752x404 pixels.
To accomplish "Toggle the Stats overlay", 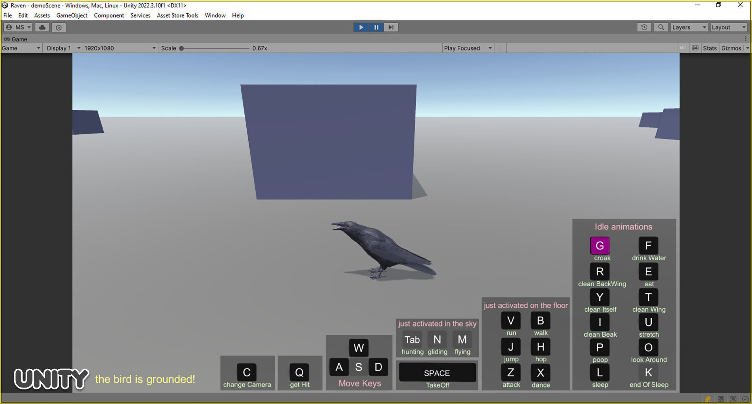I will coord(709,48).
